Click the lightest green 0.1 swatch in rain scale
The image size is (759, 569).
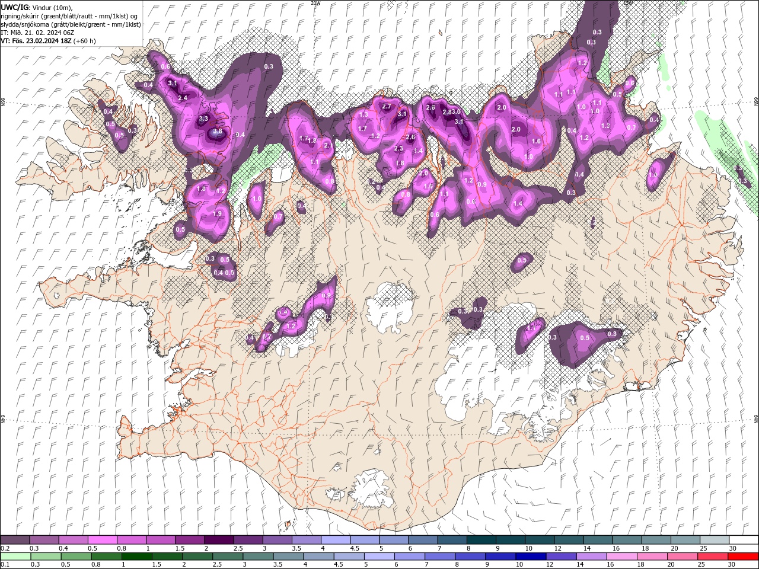tap(15, 557)
